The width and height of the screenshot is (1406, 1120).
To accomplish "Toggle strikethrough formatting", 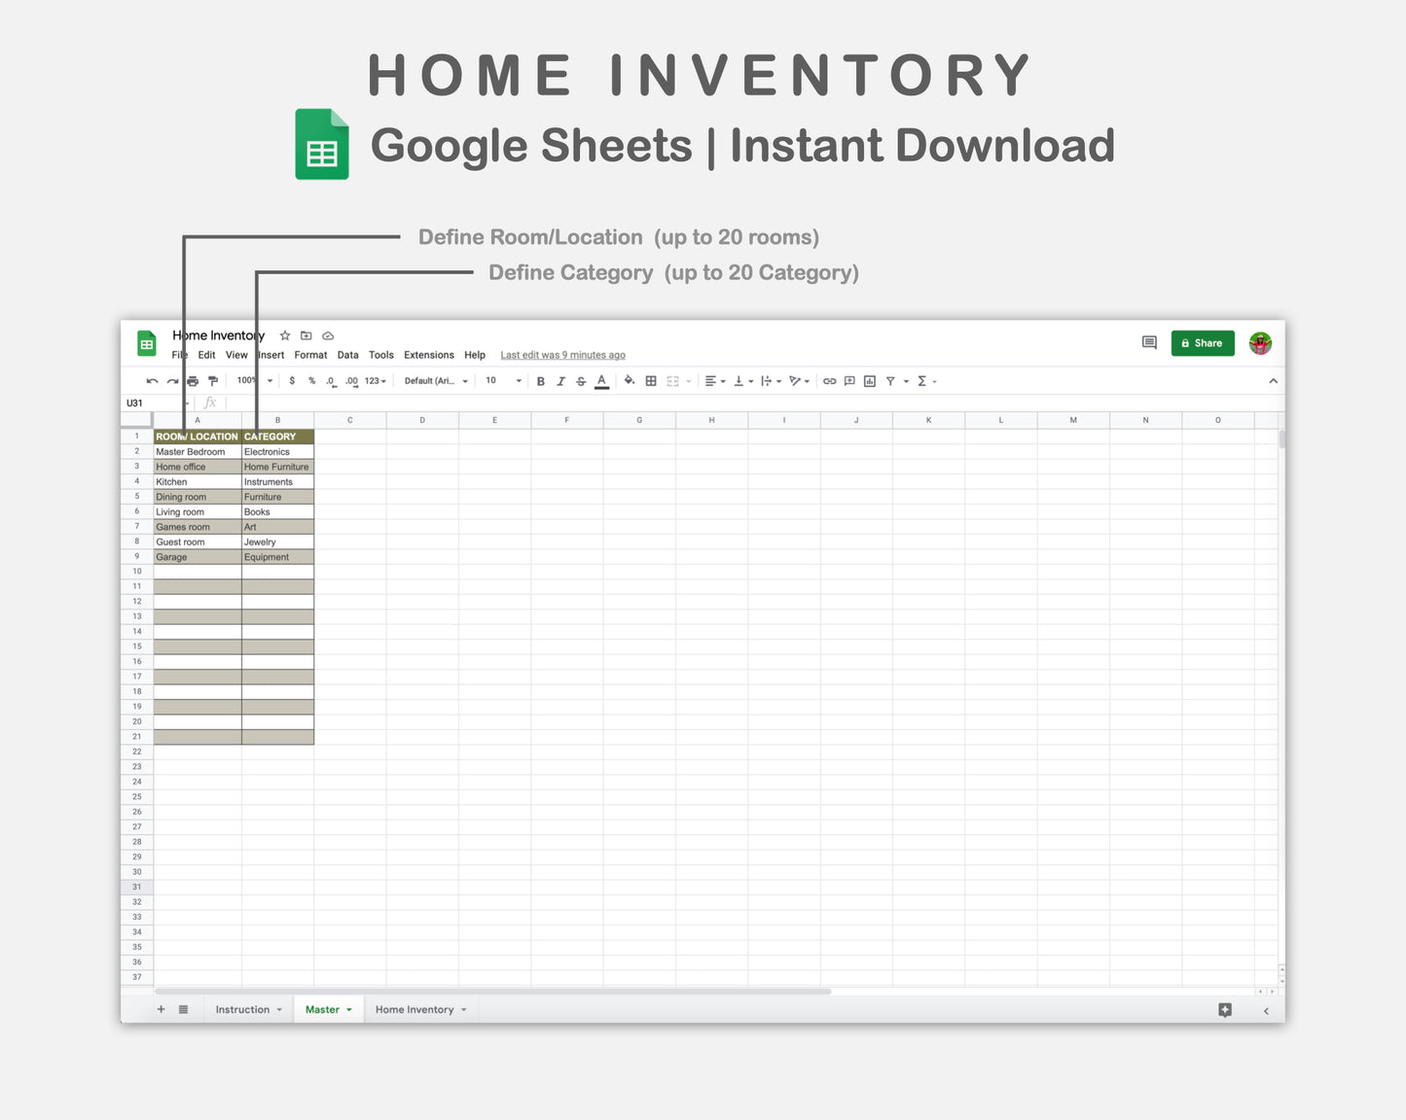I will coord(580,381).
